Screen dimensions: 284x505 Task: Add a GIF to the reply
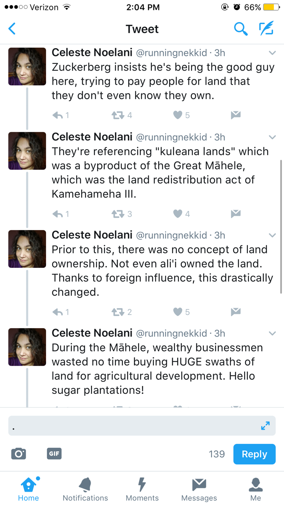coord(54,454)
